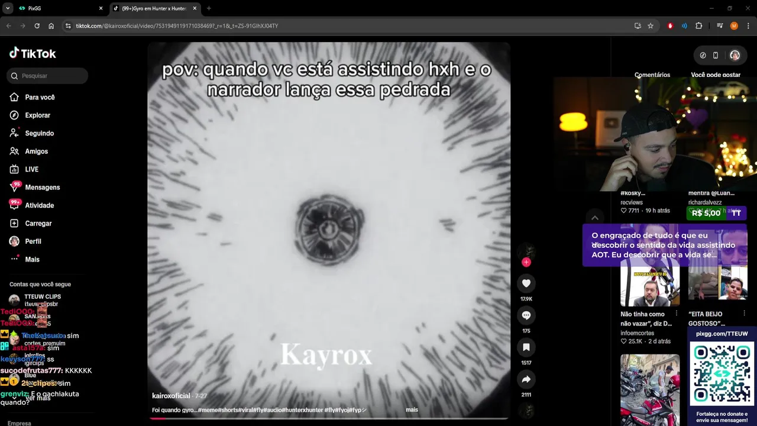
Task: Open the Chrome three-dot menu
Action: click(748, 26)
